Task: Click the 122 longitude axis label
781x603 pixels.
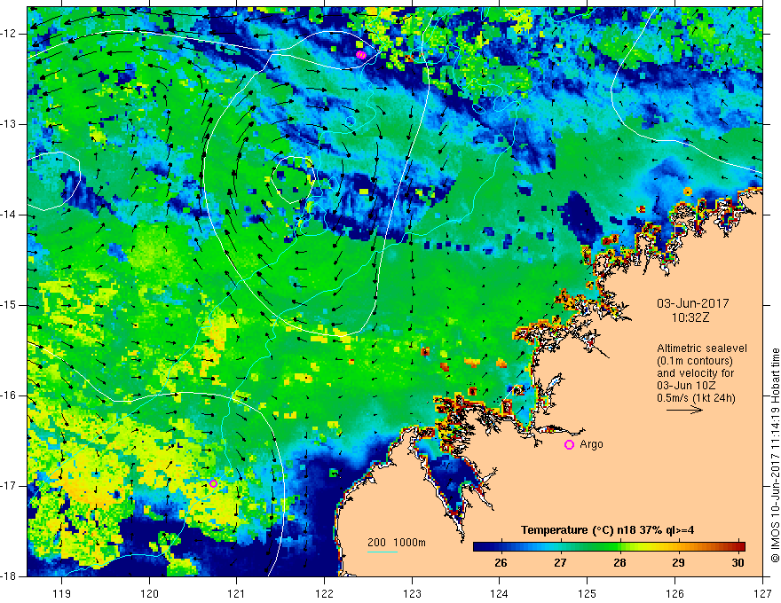Action: click(x=324, y=593)
